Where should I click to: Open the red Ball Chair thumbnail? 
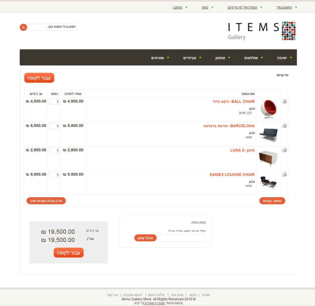click(268, 109)
